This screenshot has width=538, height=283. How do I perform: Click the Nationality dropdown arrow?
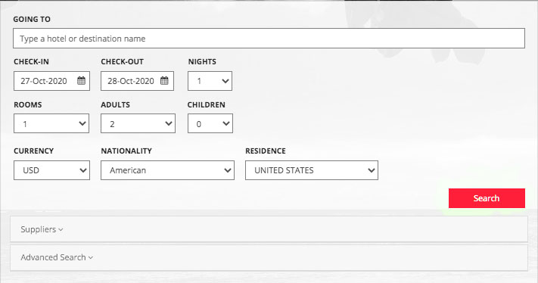pyautogui.click(x=227, y=170)
